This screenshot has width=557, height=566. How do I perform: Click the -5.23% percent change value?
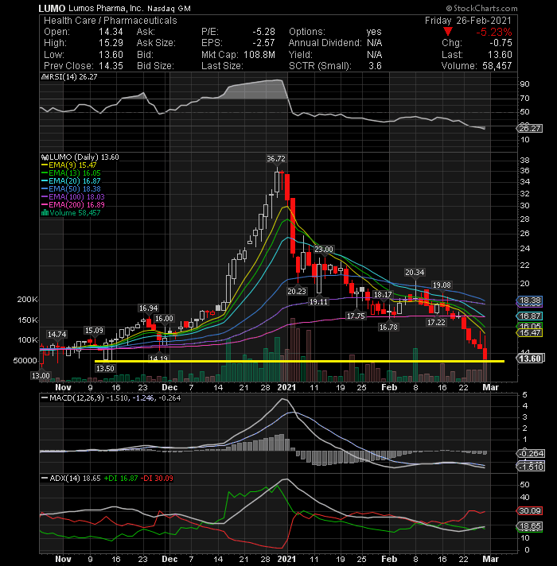pyautogui.click(x=494, y=32)
